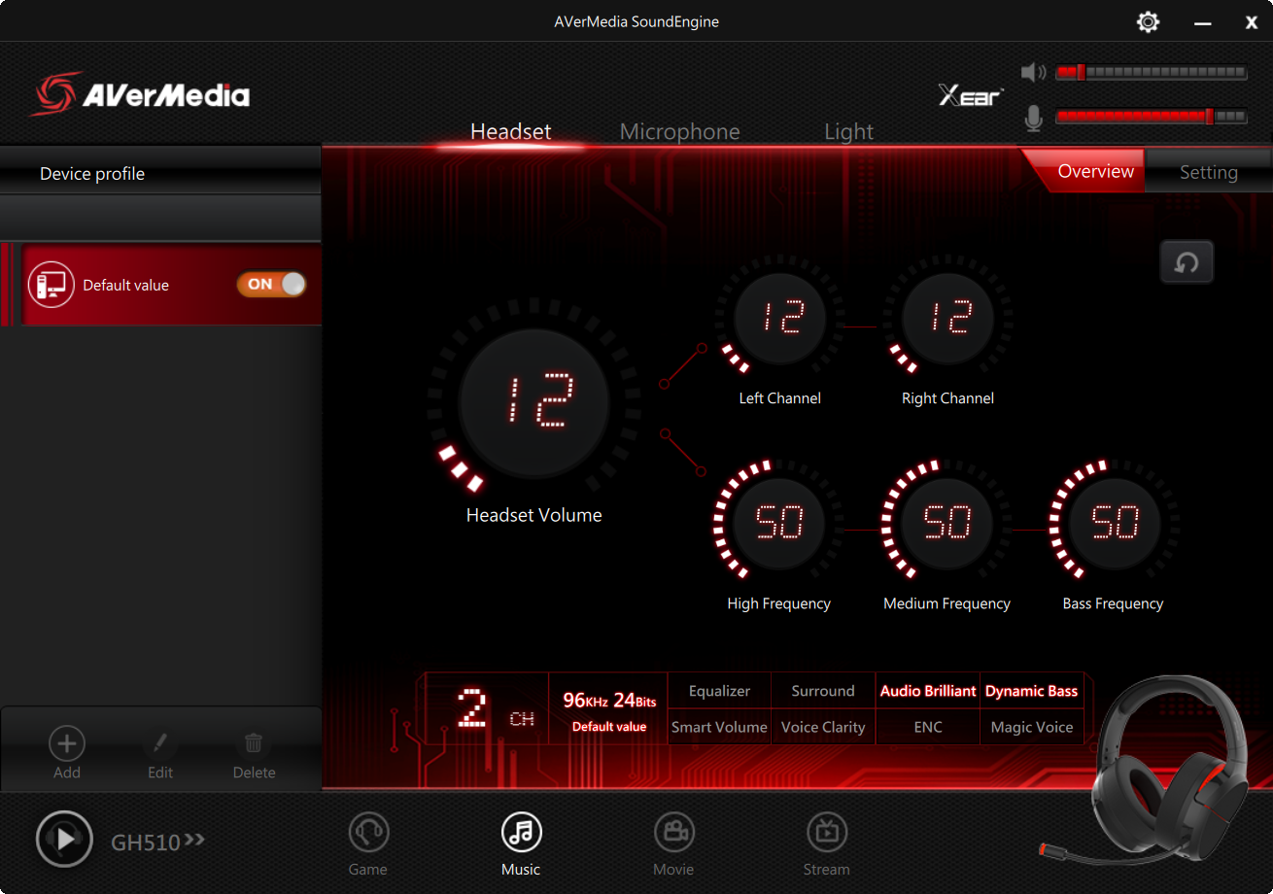Click the Device profile header
The height and width of the screenshot is (894, 1273).
pyautogui.click(x=160, y=174)
